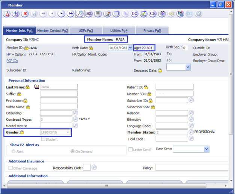
Task: Expand the Gender dropdown
Action: click(x=68, y=132)
